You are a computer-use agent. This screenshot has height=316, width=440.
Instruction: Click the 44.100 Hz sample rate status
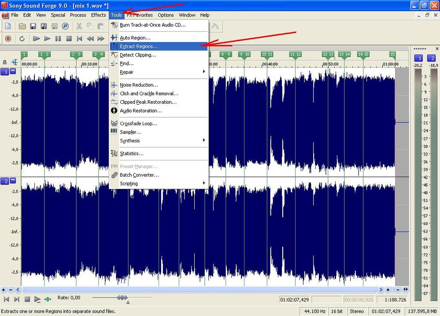tap(314, 311)
